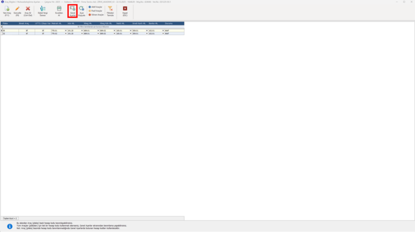Image resolution: width=415 pixels, height=233 pixels.
Task: Open Kkeg Hk. dropdown in plate 59 row
Action: click(x=98, y=31)
